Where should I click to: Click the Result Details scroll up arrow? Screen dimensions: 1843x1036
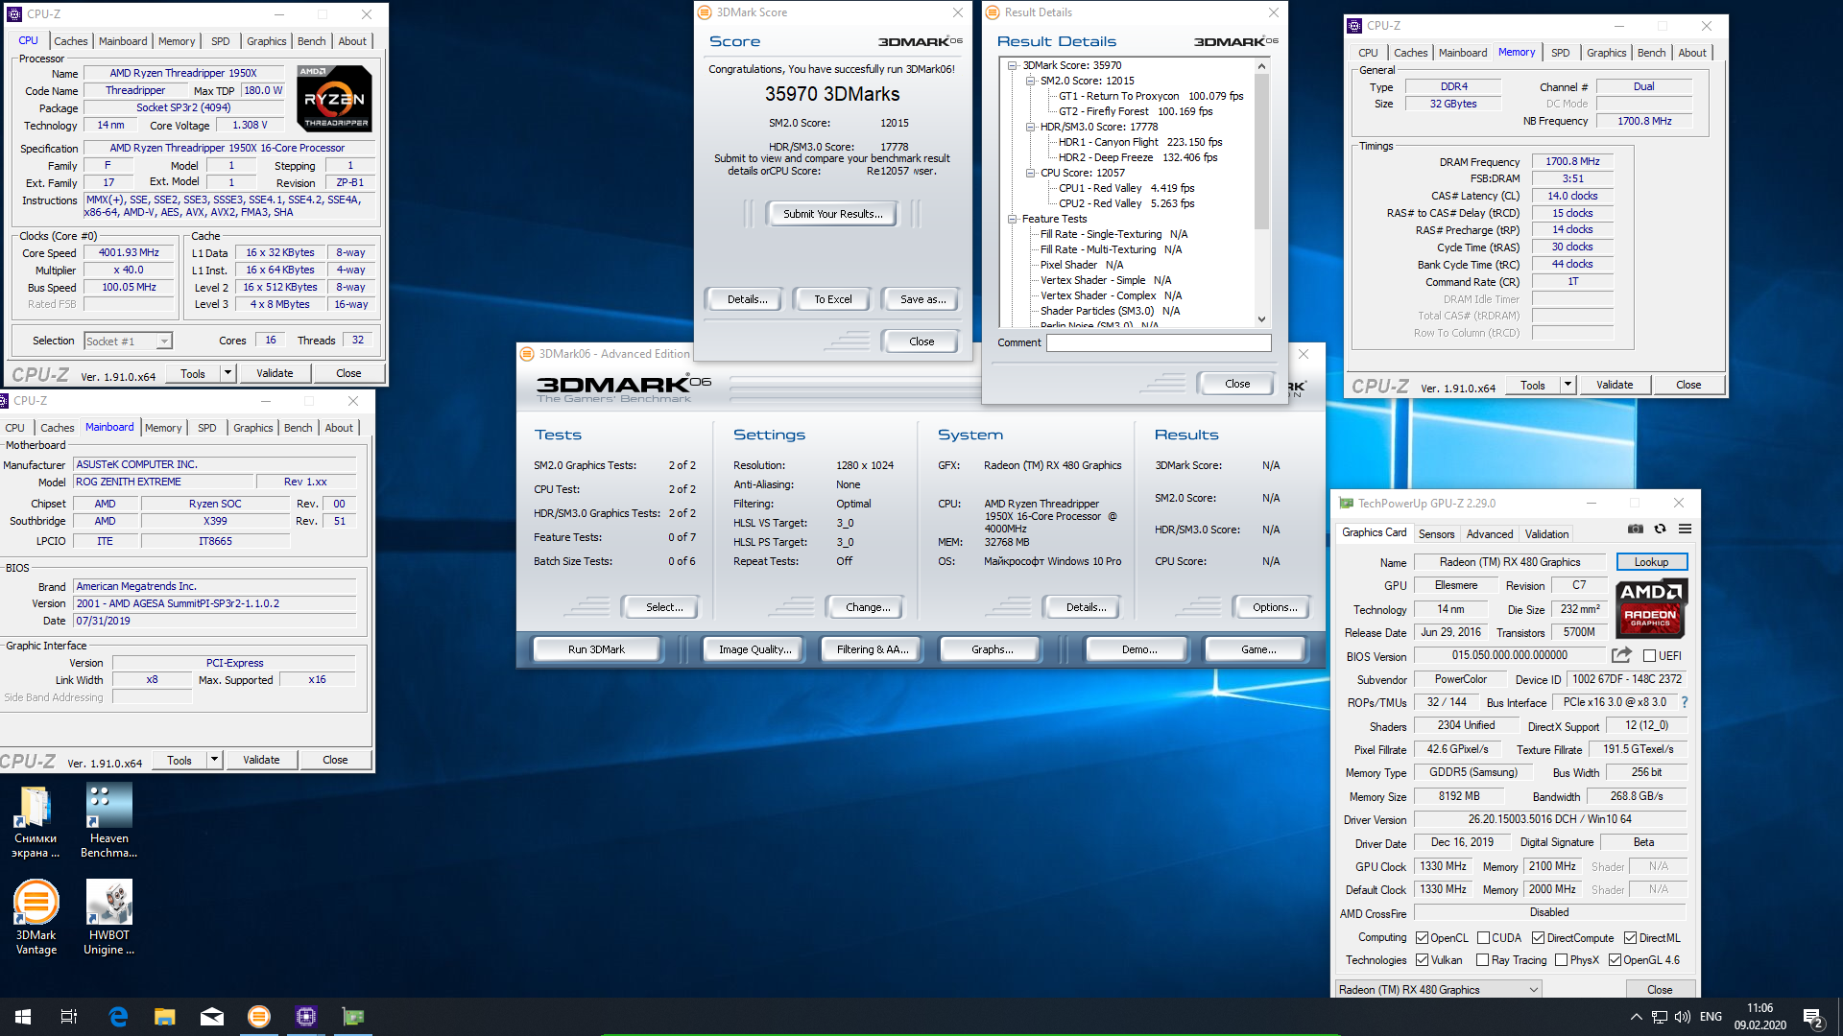[x=1261, y=66]
